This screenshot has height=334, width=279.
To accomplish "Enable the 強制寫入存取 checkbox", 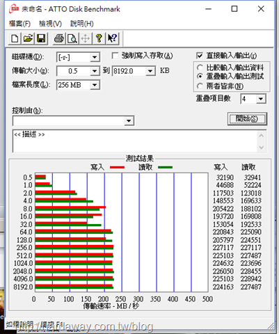I will tap(115, 56).
